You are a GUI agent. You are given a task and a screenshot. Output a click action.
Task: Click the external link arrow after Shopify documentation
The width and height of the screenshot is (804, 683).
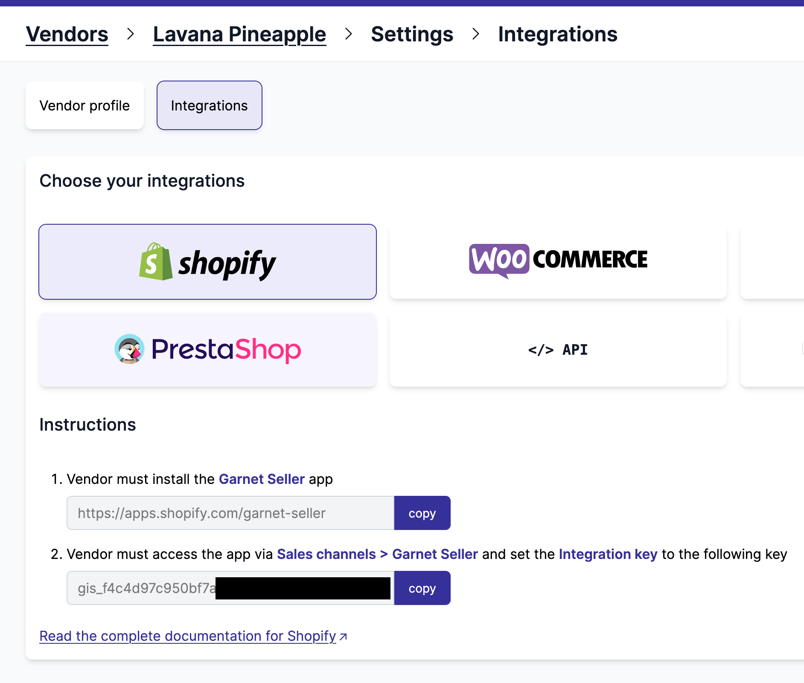(x=343, y=637)
